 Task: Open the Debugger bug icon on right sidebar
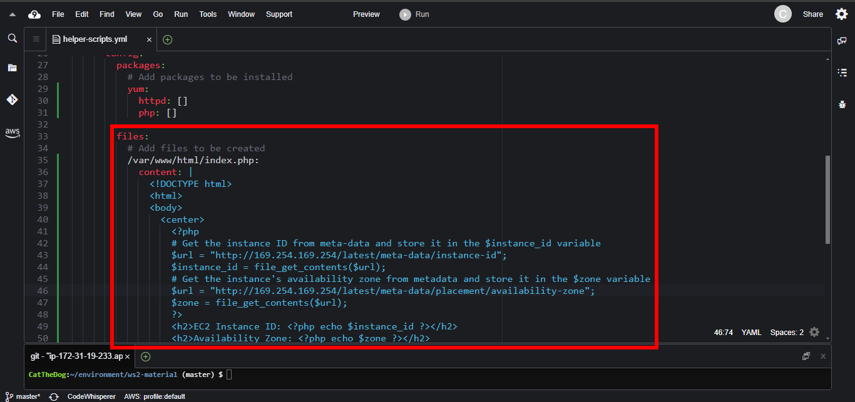(842, 104)
